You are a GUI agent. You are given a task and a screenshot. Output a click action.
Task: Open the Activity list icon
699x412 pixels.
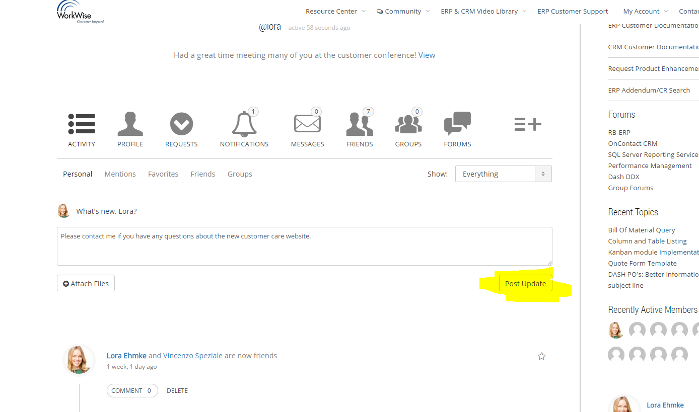(x=82, y=124)
